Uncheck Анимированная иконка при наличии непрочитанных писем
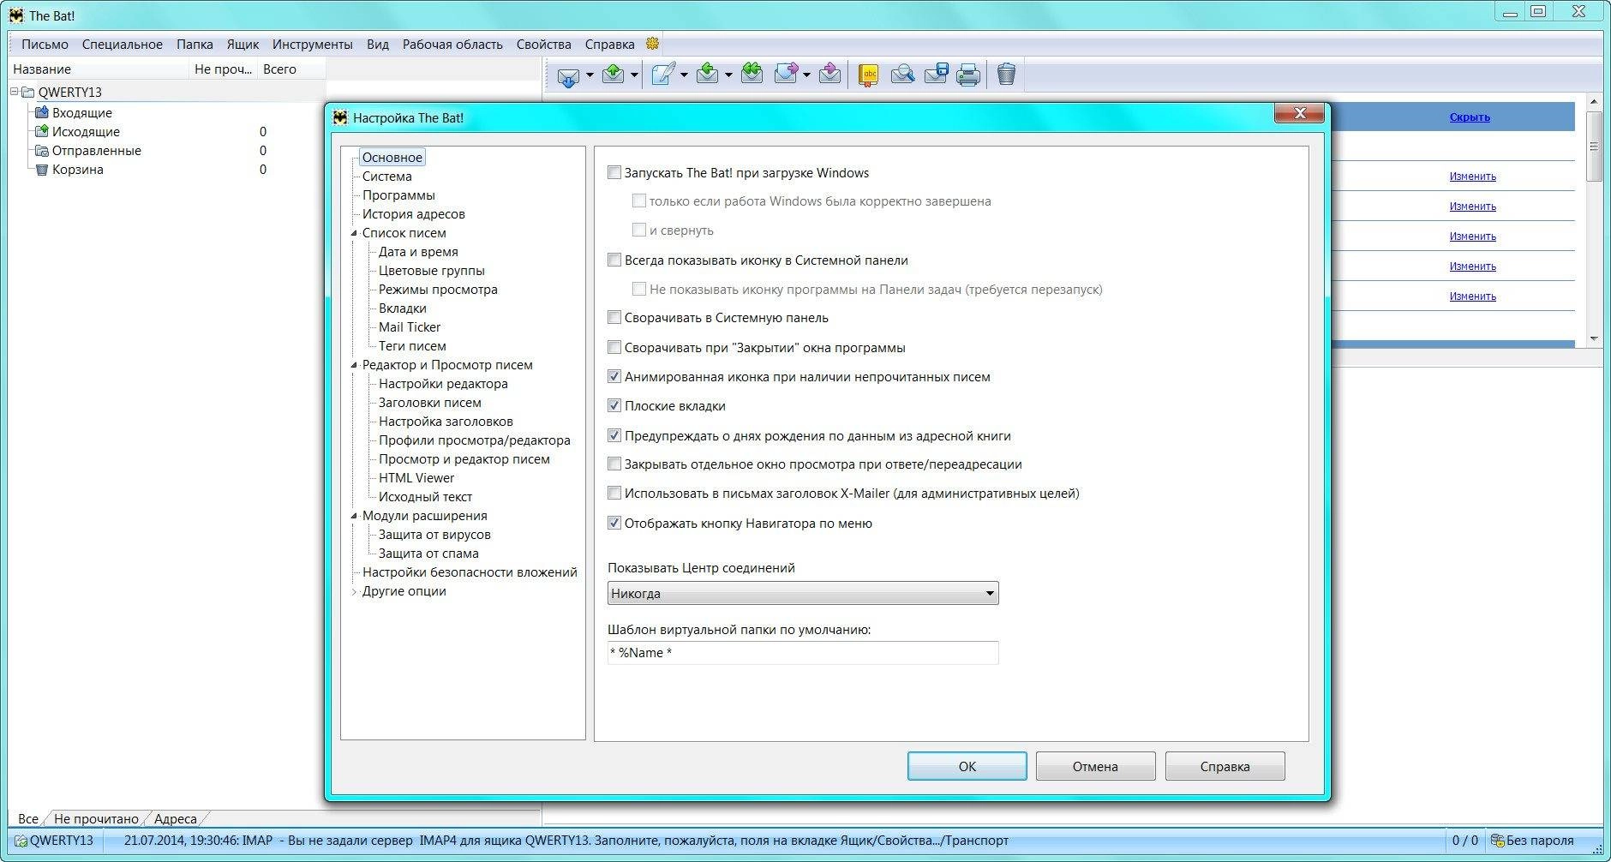 [614, 376]
